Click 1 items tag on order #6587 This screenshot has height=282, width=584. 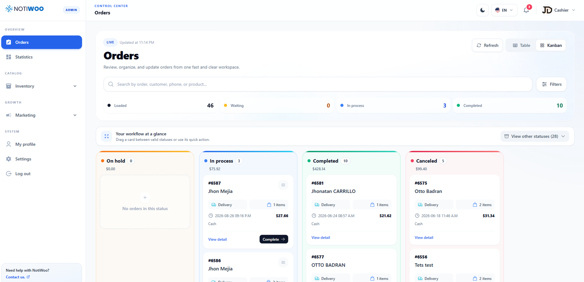pyautogui.click(x=269, y=205)
